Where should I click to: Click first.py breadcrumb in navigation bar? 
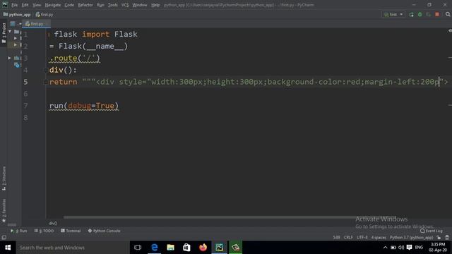[x=44, y=14]
